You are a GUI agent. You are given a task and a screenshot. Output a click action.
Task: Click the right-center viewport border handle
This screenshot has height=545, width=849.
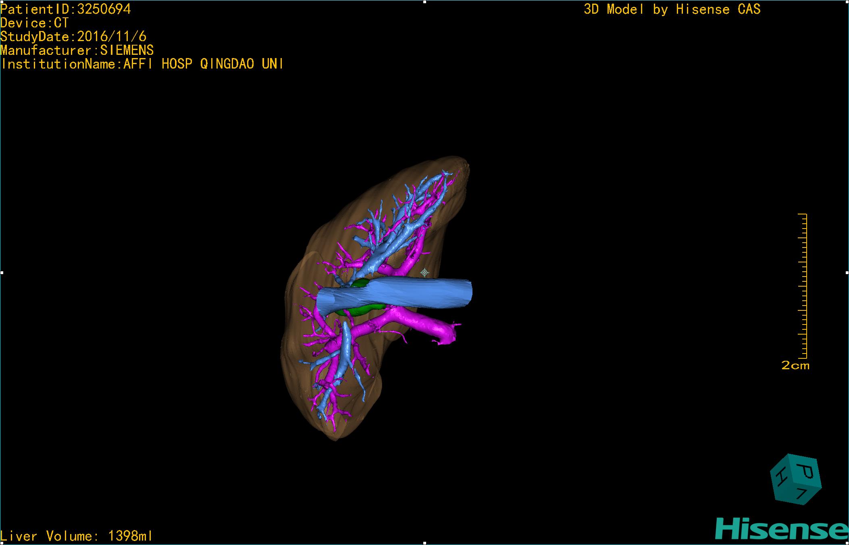(847, 273)
